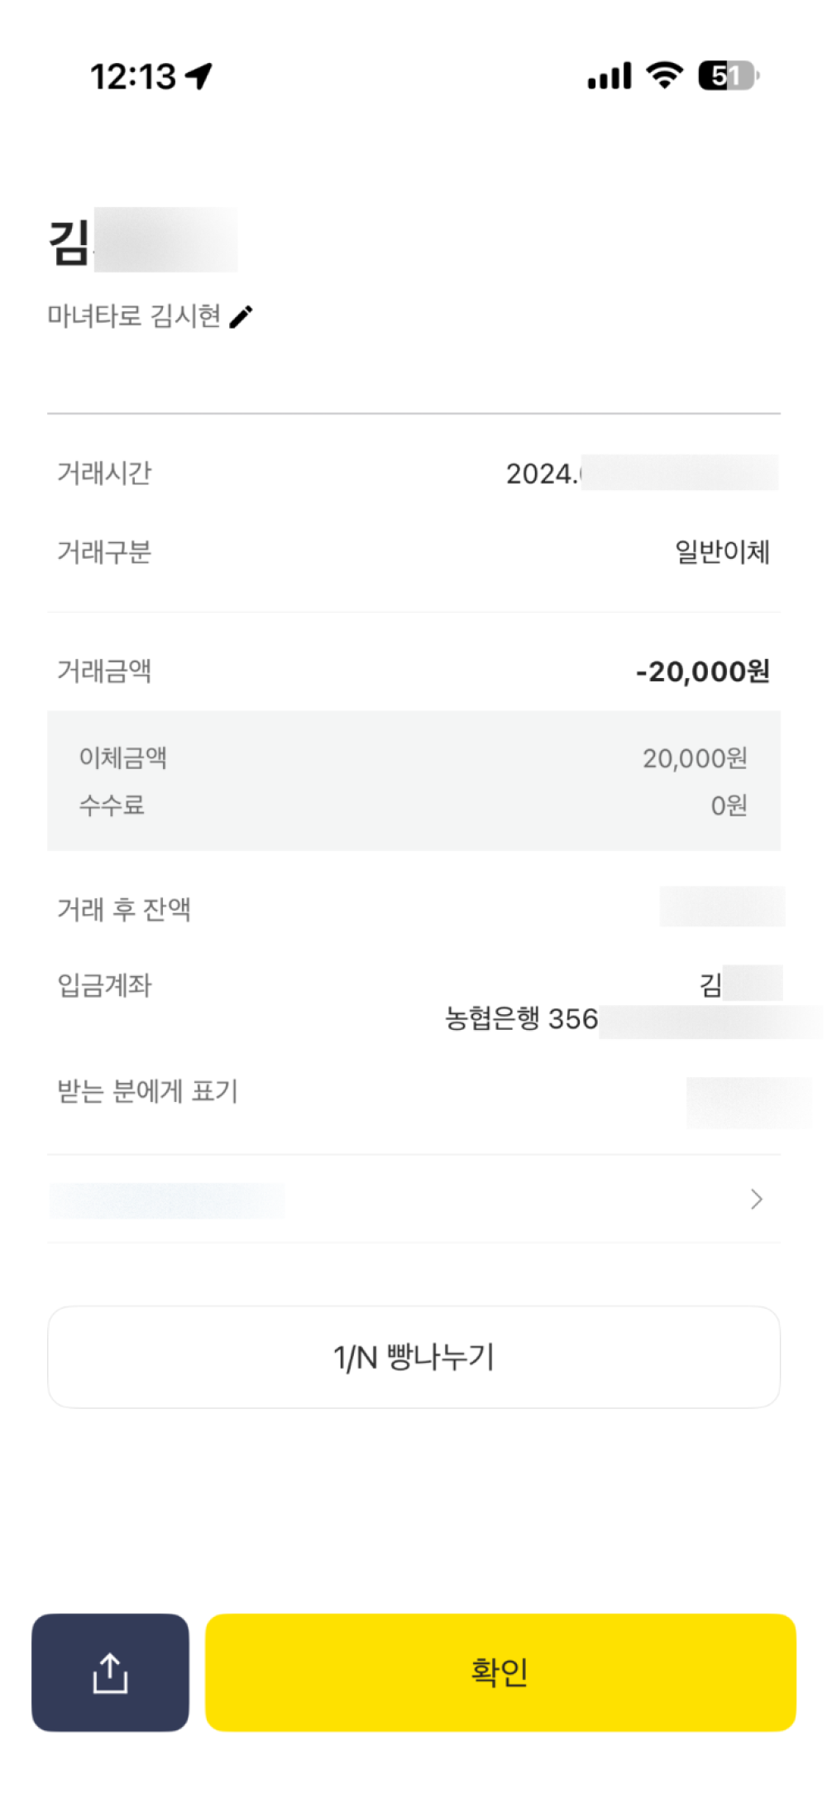Tap the memo text 마녀타로 김시현
The height and width of the screenshot is (1799, 827).
tap(134, 316)
